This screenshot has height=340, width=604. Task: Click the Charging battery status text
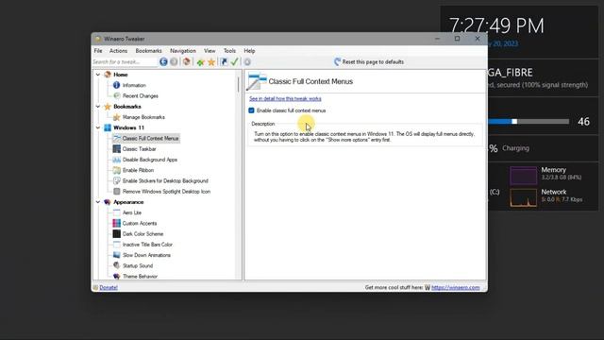pyautogui.click(x=515, y=148)
